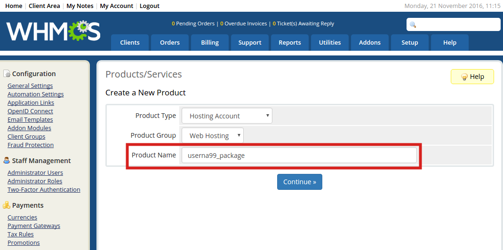Click the Help lightbulb button

(472, 77)
